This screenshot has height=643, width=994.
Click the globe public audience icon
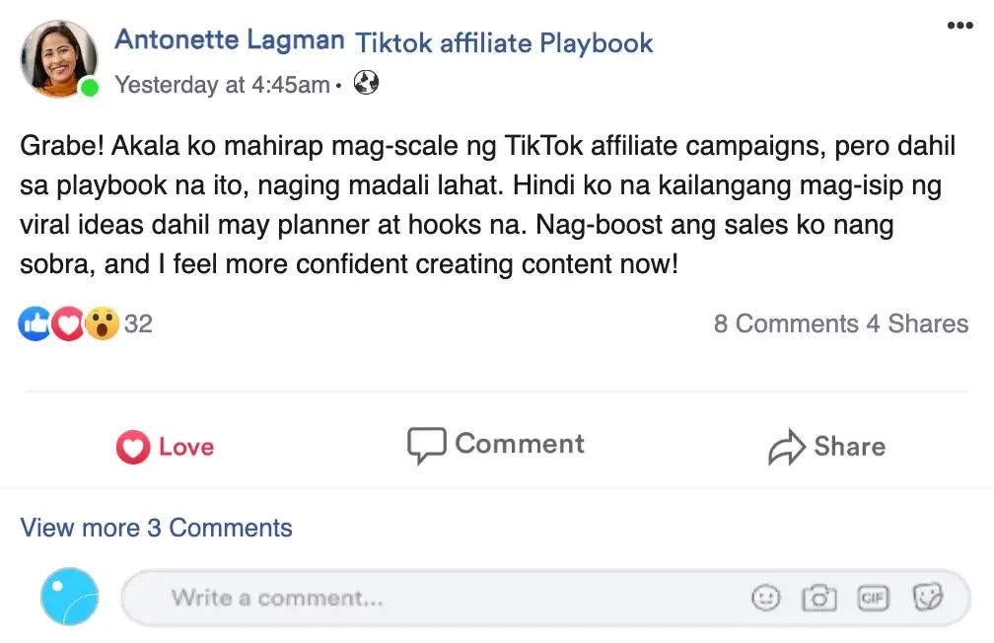point(366,84)
